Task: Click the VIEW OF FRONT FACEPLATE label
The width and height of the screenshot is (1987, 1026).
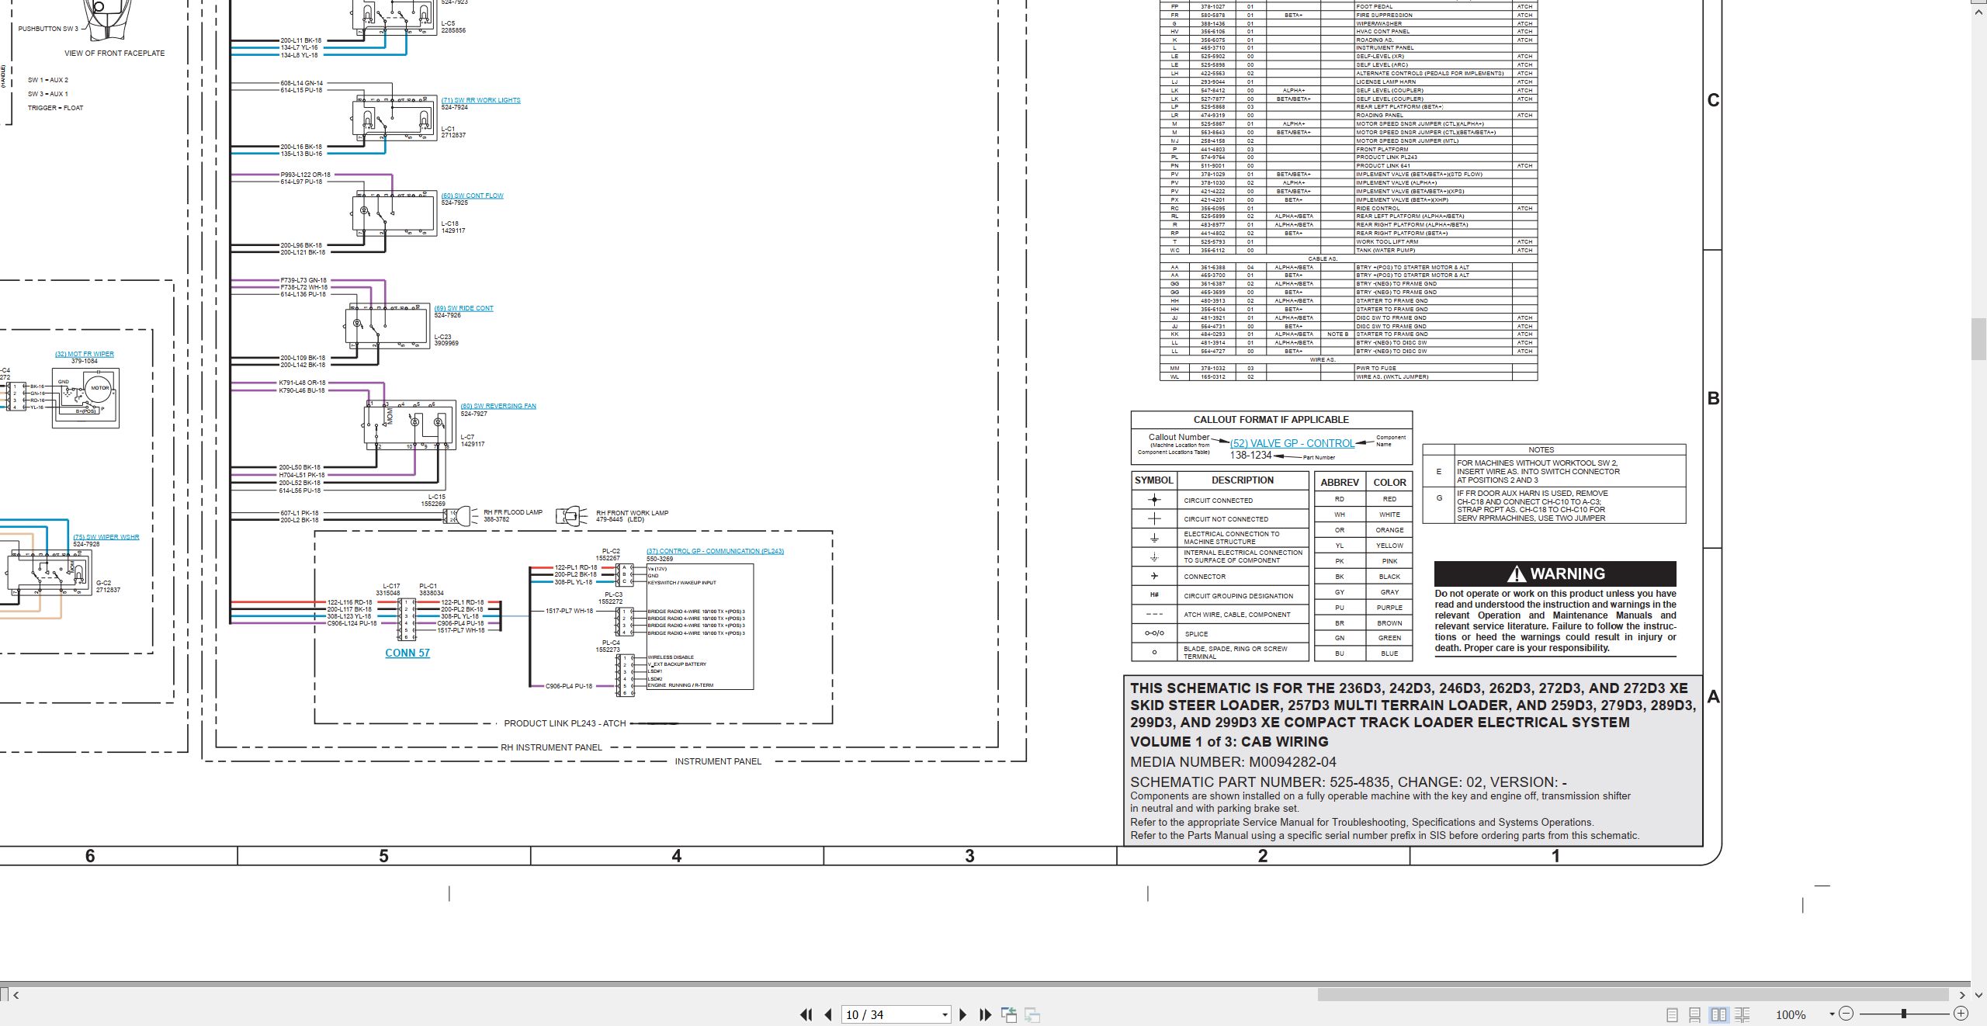Action: [115, 54]
